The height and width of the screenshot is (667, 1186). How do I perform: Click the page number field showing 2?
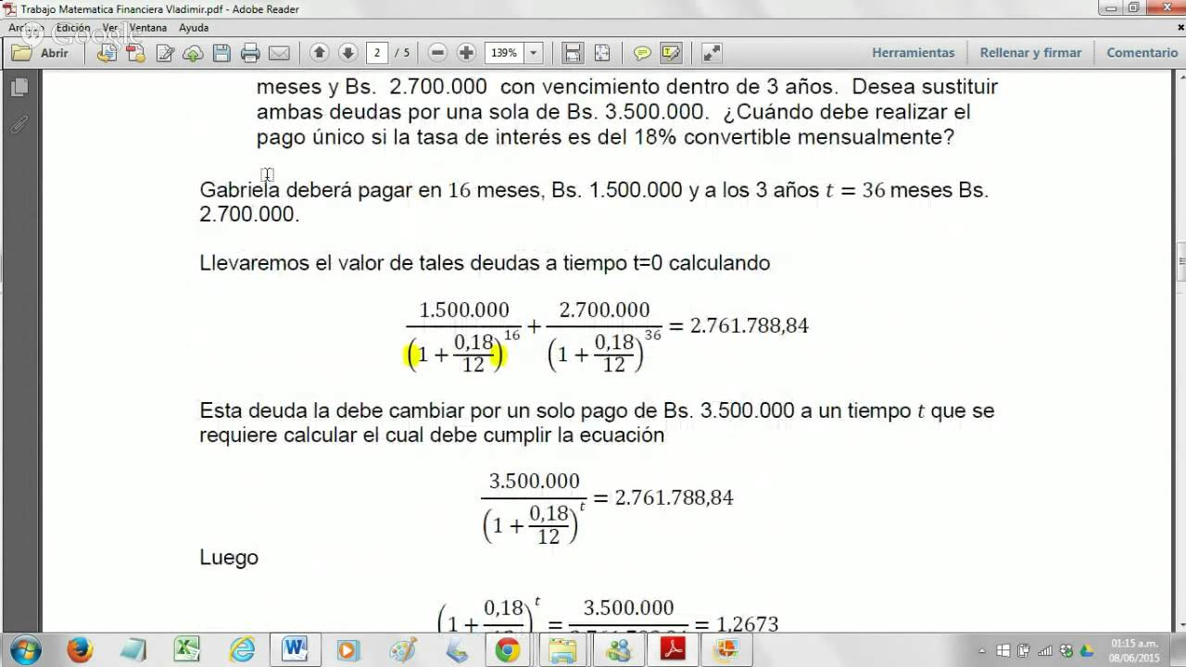376,53
